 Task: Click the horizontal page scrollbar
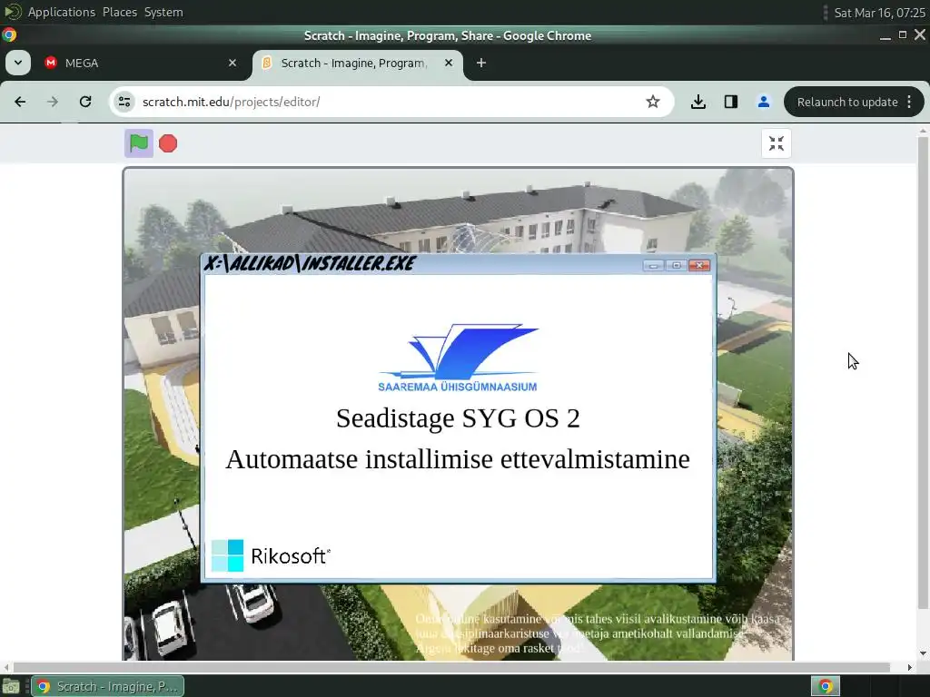[x=451, y=667]
